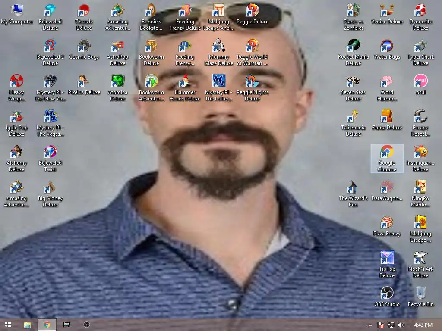Select the Bookworm Adventures icon
Screen dimensions: 442x331
point(151,88)
